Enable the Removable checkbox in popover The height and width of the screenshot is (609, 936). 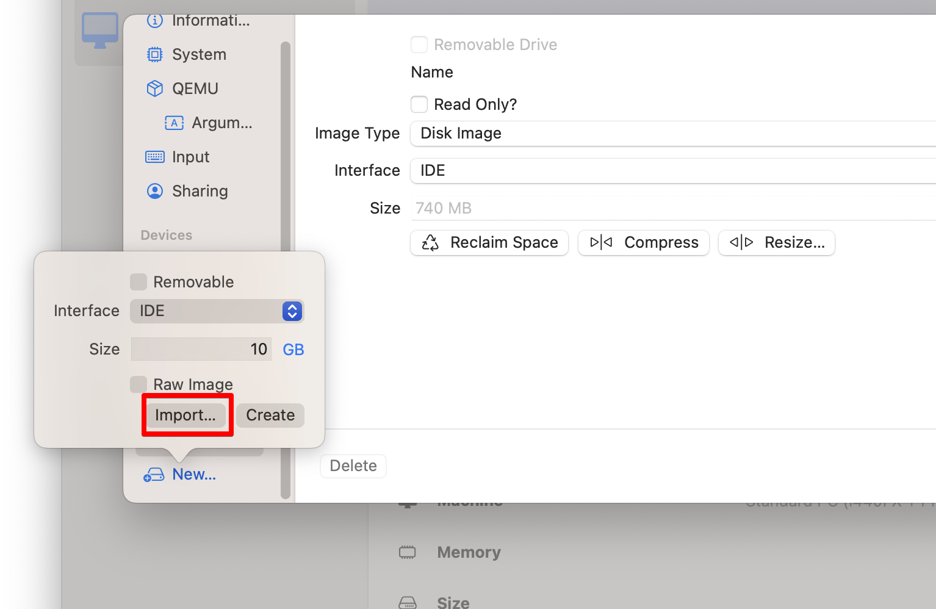point(139,282)
